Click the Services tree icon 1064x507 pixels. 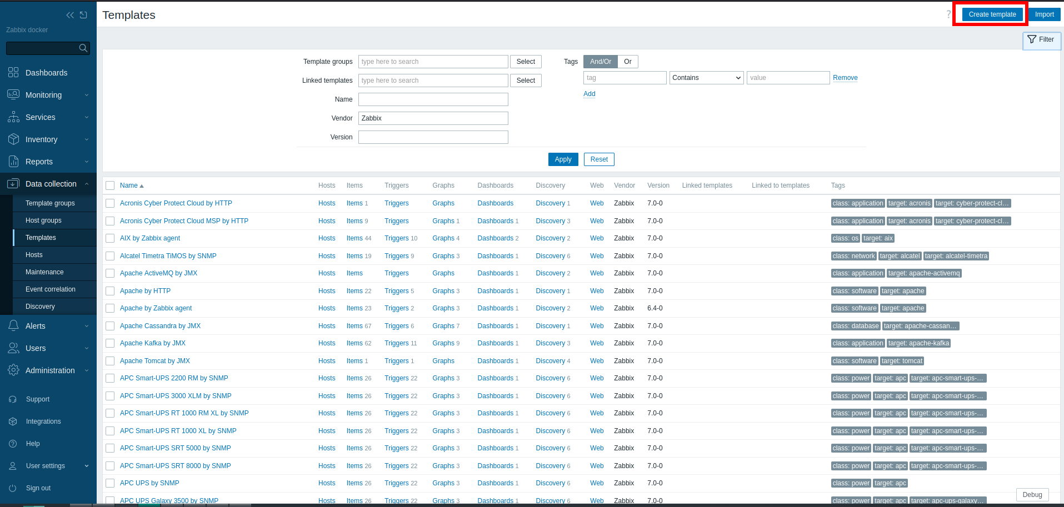(x=13, y=117)
